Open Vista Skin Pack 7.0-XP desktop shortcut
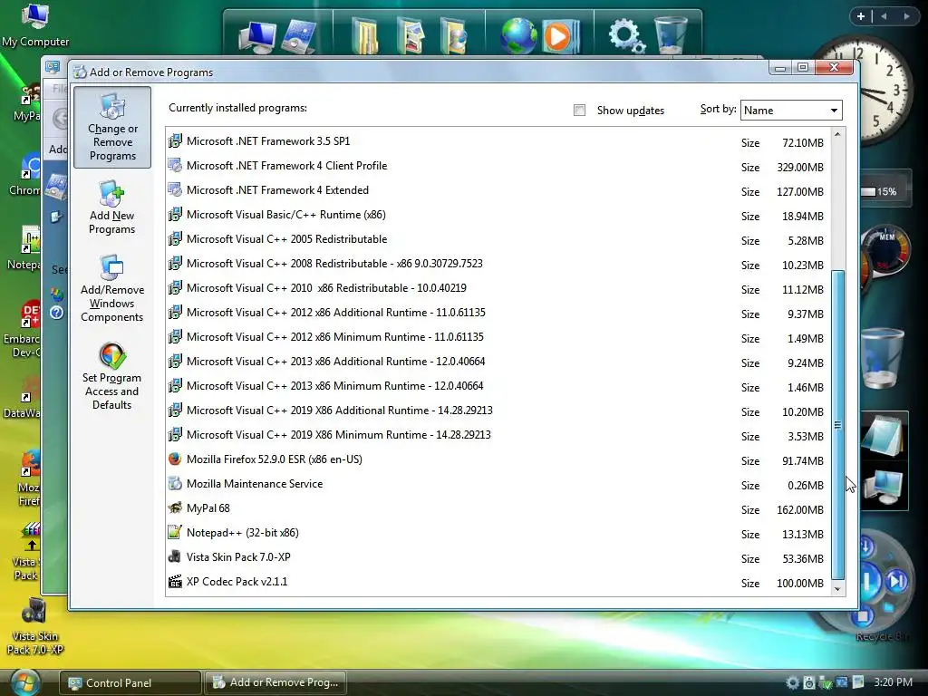 [x=35, y=627]
